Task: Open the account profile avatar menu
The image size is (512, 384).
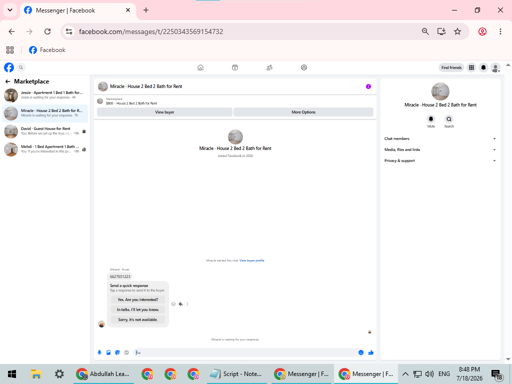Action: pyautogui.click(x=495, y=67)
